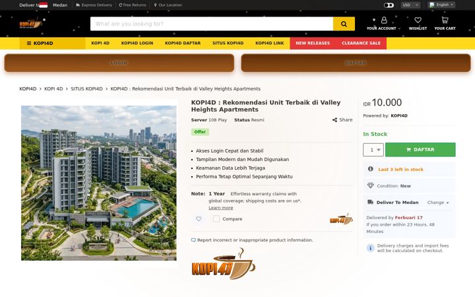Open the Wishlist heart icon in header
The width and height of the screenshot is (475, 297).
click(x=418, y=20)
